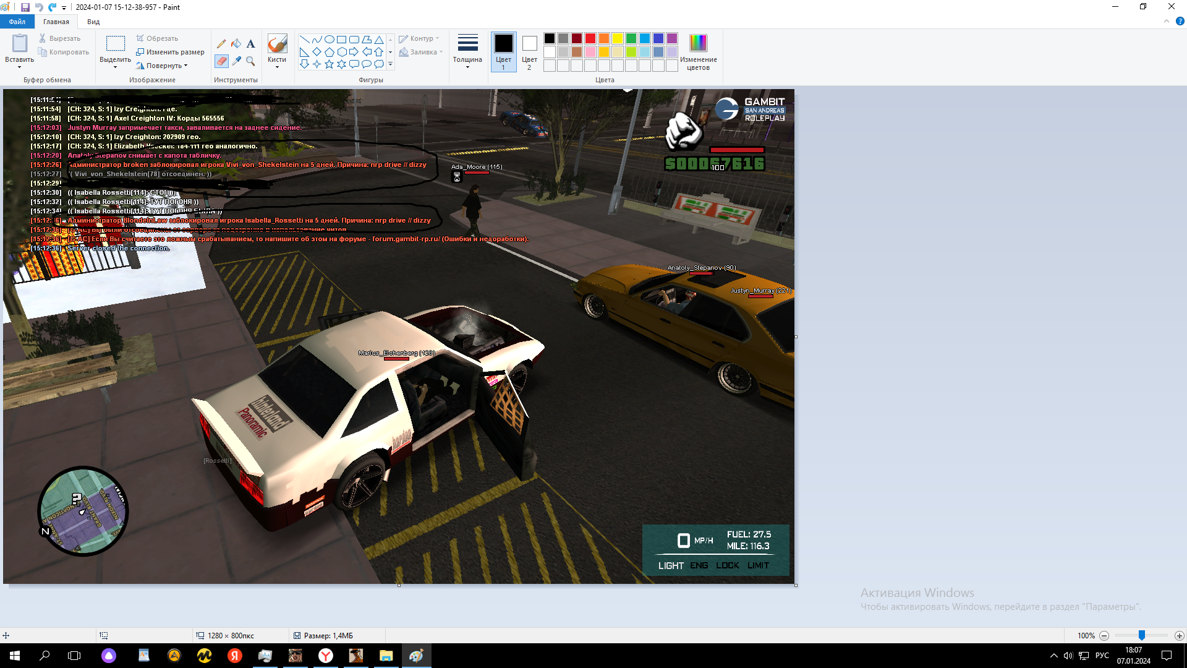Select the Pencil tool
The width and height of the screenshot is (1187, 668).
click(221, 44)
